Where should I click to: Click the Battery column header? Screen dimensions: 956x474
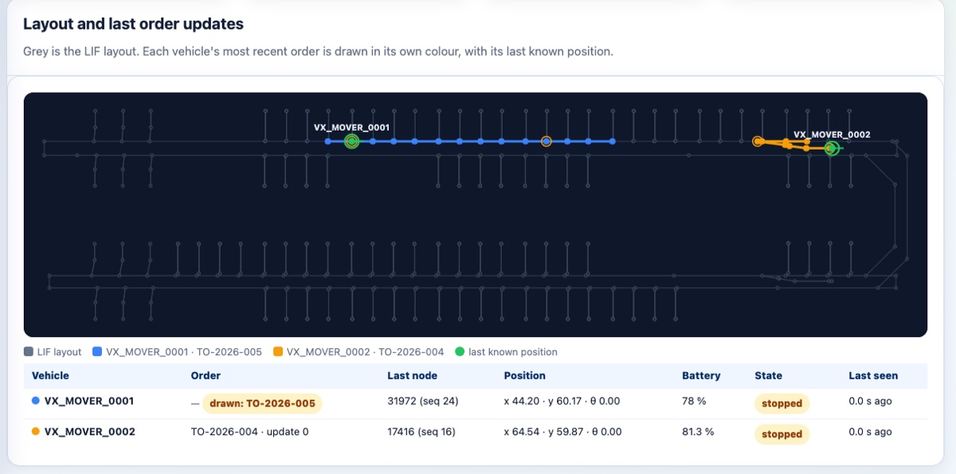click(x=701, y=375)
